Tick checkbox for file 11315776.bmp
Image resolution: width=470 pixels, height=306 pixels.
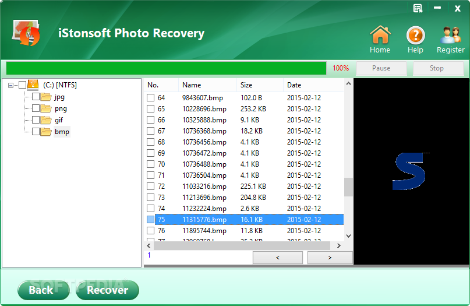pos(150,219)
